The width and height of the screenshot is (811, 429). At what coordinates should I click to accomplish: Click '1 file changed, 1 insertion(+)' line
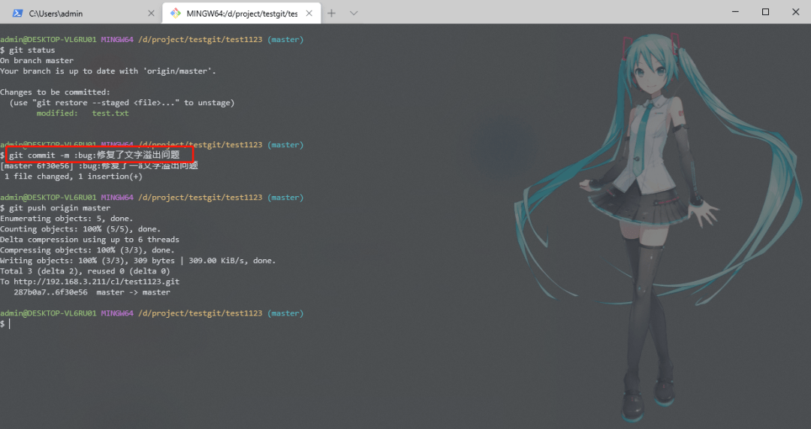tap(73, 177)
